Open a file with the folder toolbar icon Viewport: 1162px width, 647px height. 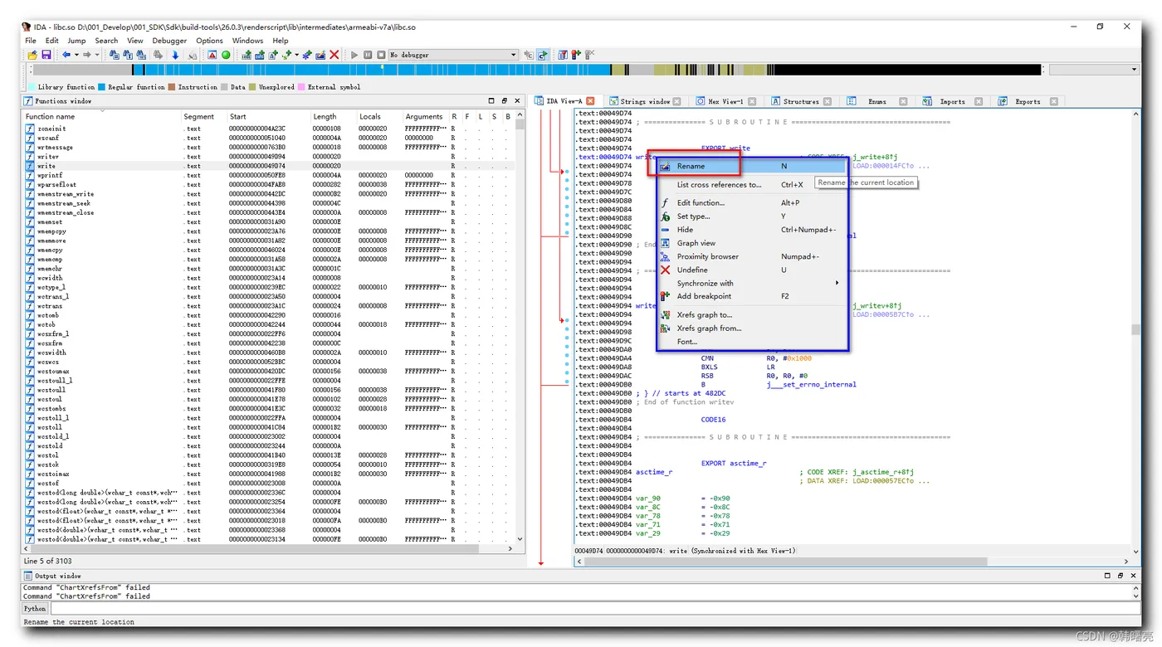32,55
